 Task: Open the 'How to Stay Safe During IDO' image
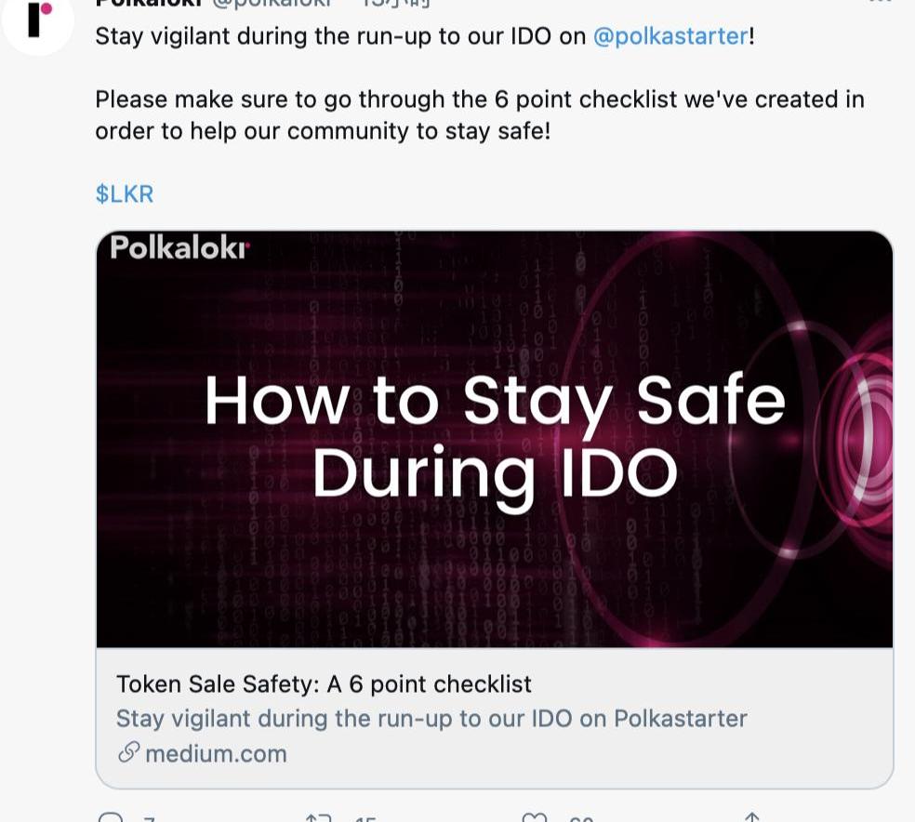[x=494, y=438]
